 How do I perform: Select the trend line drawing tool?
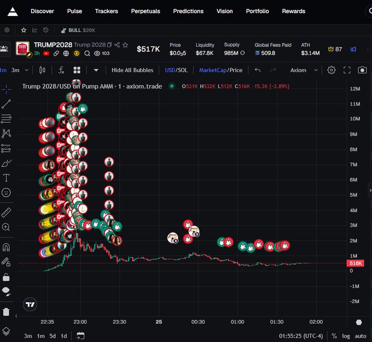pyautogui.click(x=6, y=104)
